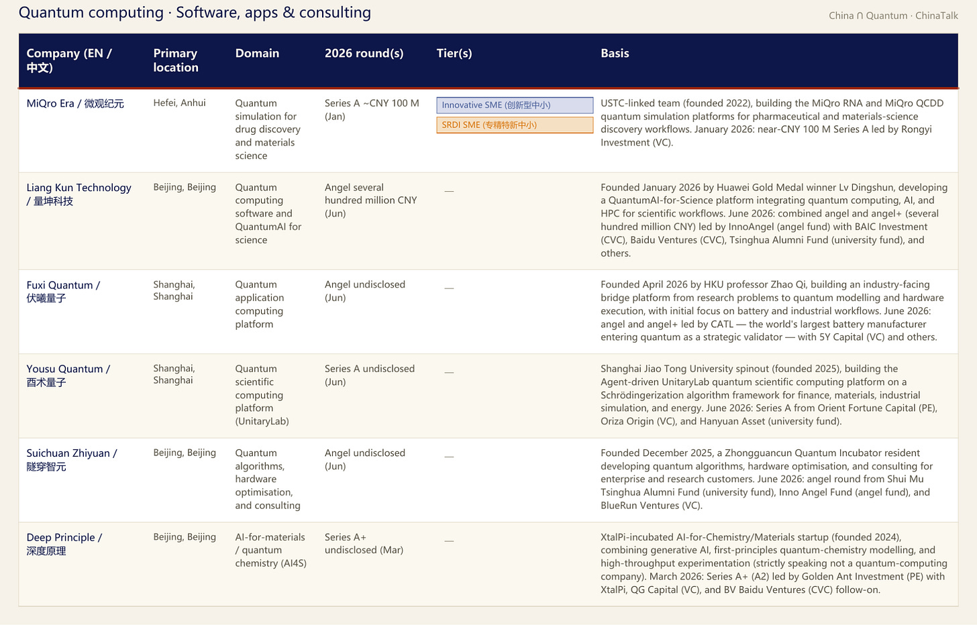Click the tier dash in Deep Principle row

pos(449,541)
